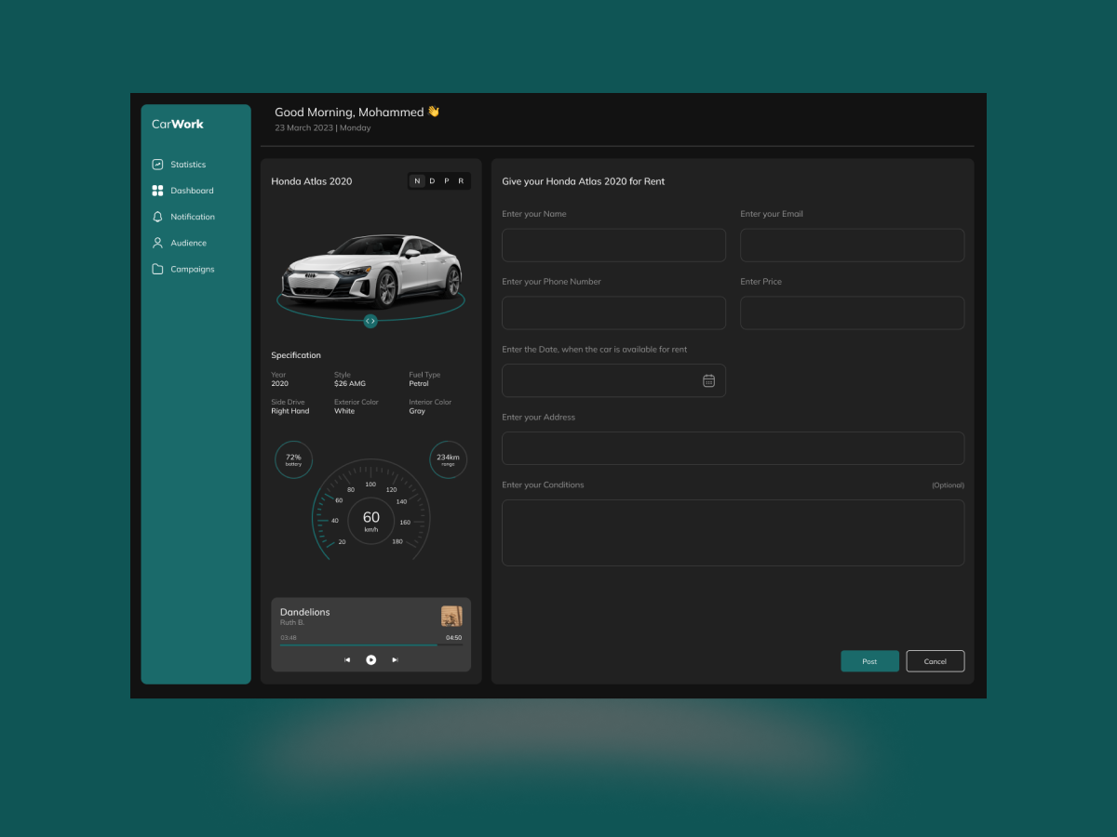Switch gear selector to P
Image resolution: width=1117 pixels, height=837 pixels.
tap(445, 180)
